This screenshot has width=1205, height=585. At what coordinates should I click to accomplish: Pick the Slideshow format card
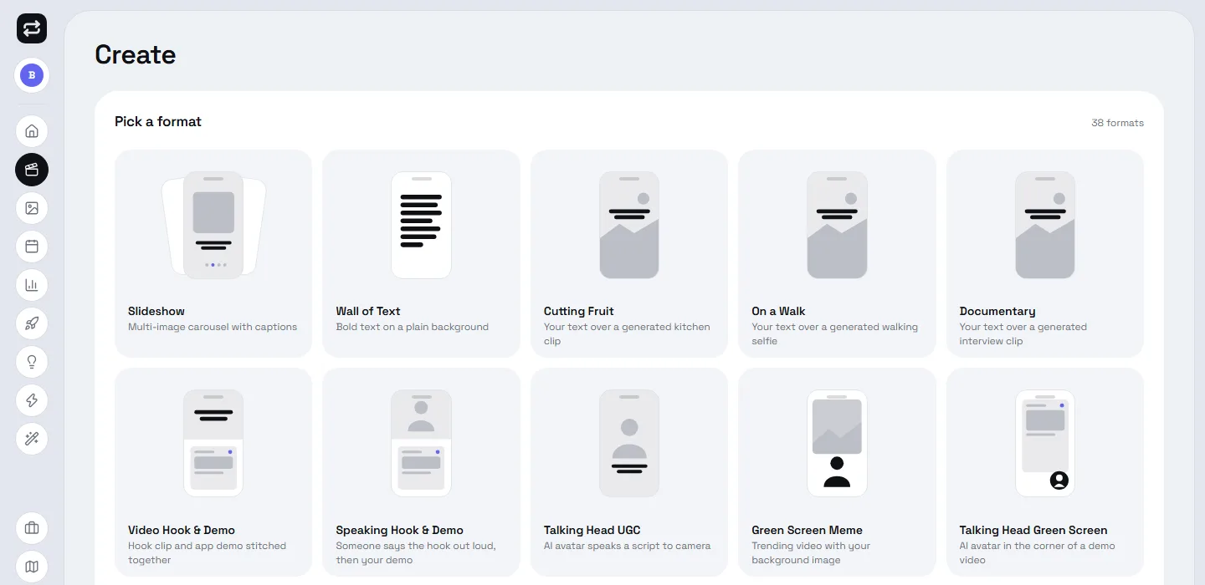point(213,253)
